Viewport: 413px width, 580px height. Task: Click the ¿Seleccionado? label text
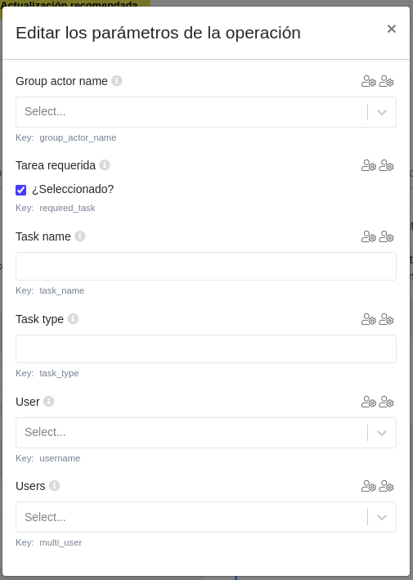pos(73,189)
